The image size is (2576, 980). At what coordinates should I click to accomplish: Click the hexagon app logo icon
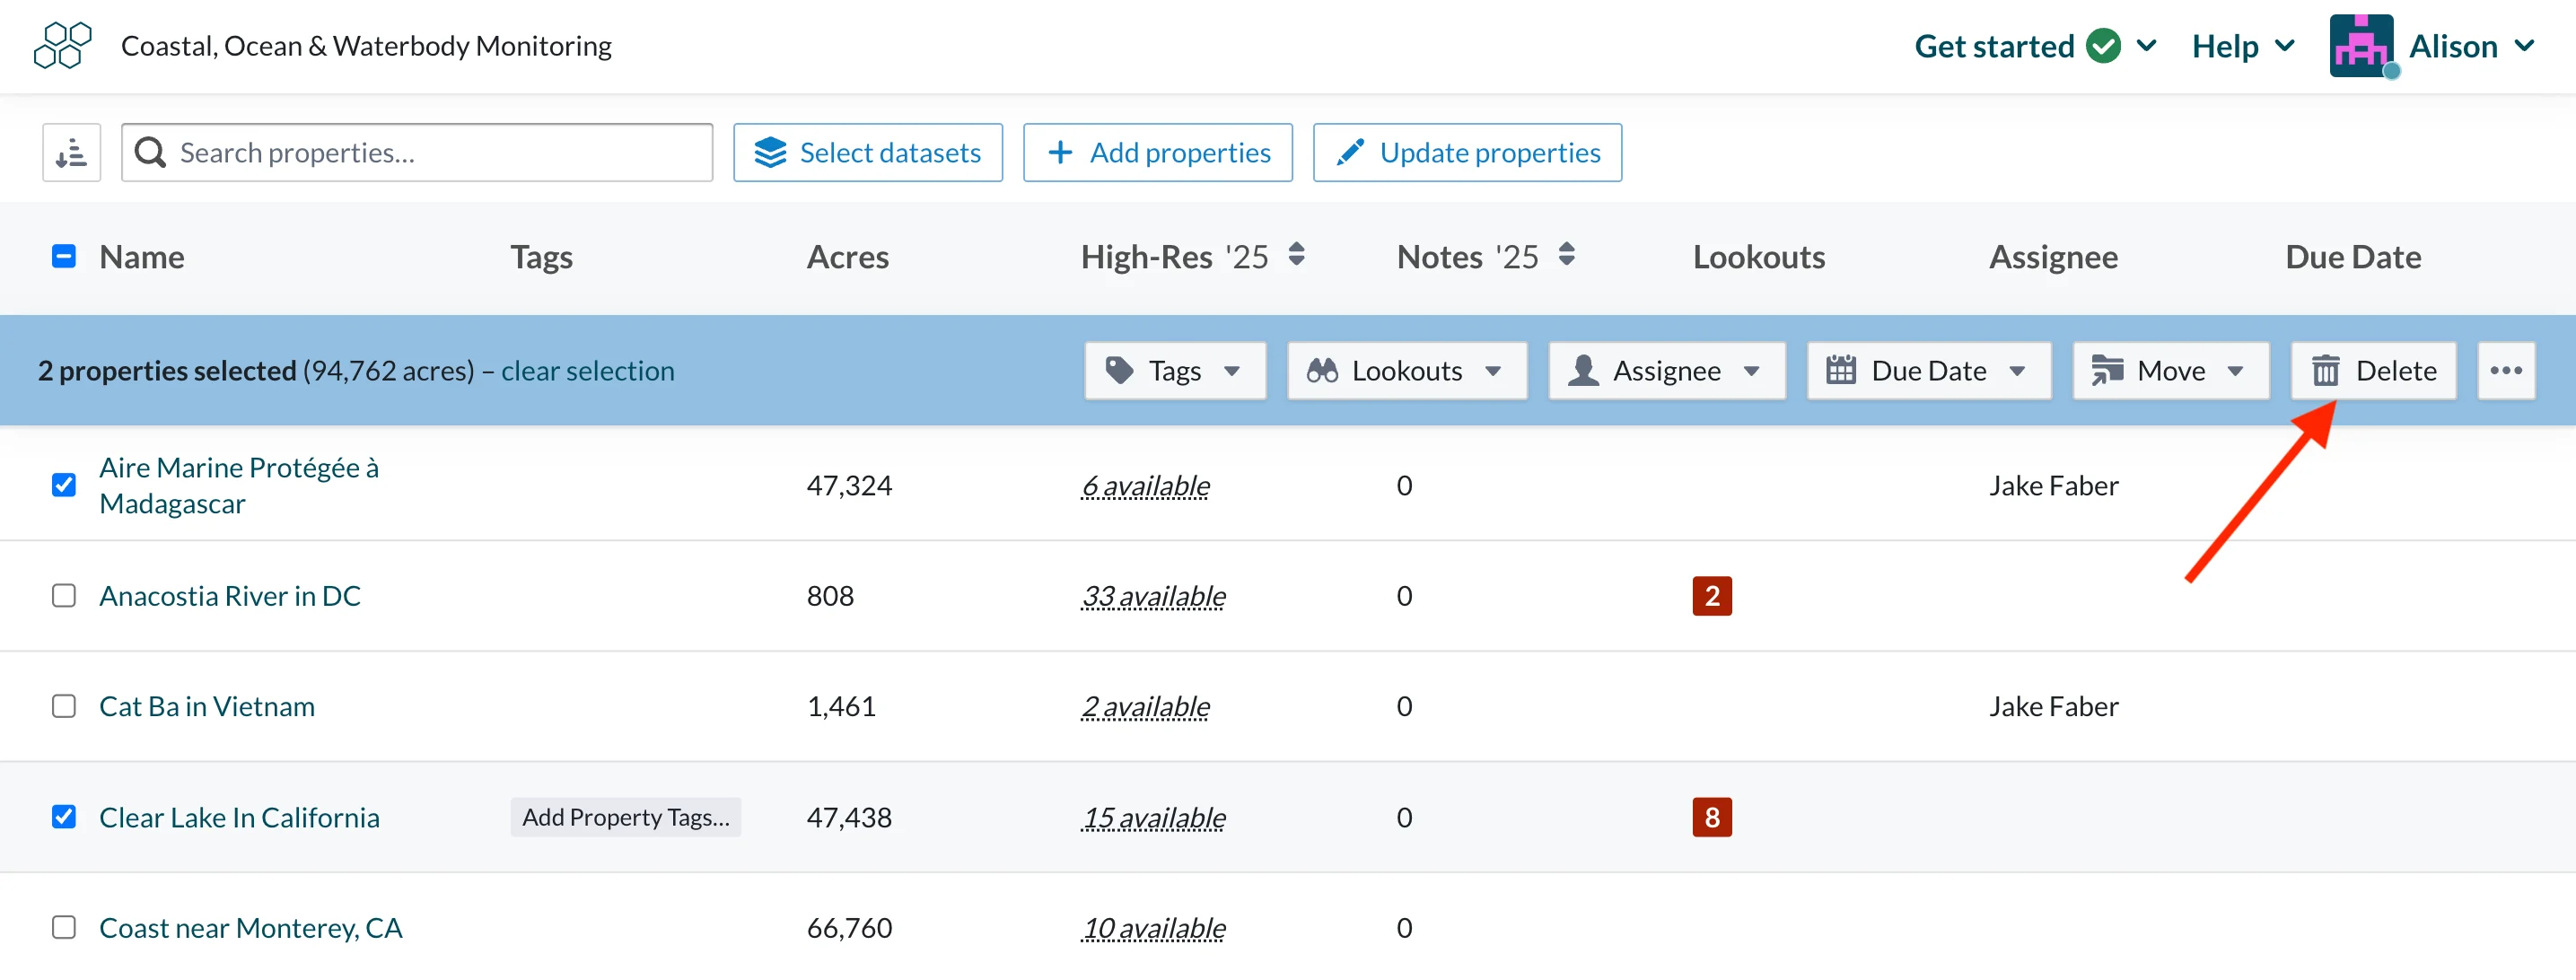click(x=62, y=46)
